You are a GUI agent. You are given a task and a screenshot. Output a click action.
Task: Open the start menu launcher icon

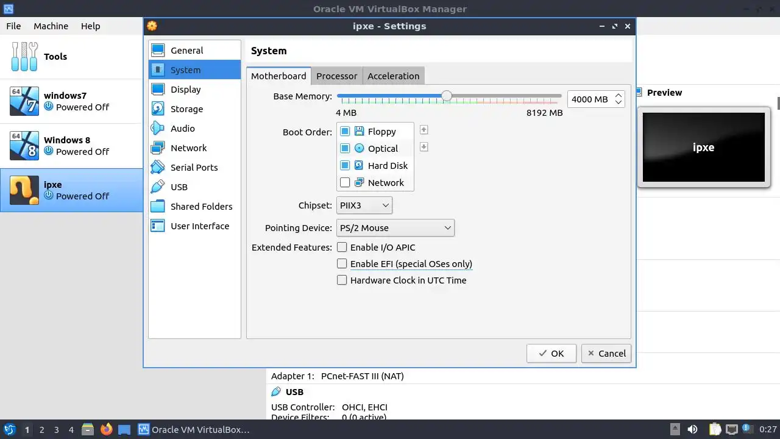click(x=10, y=429)
